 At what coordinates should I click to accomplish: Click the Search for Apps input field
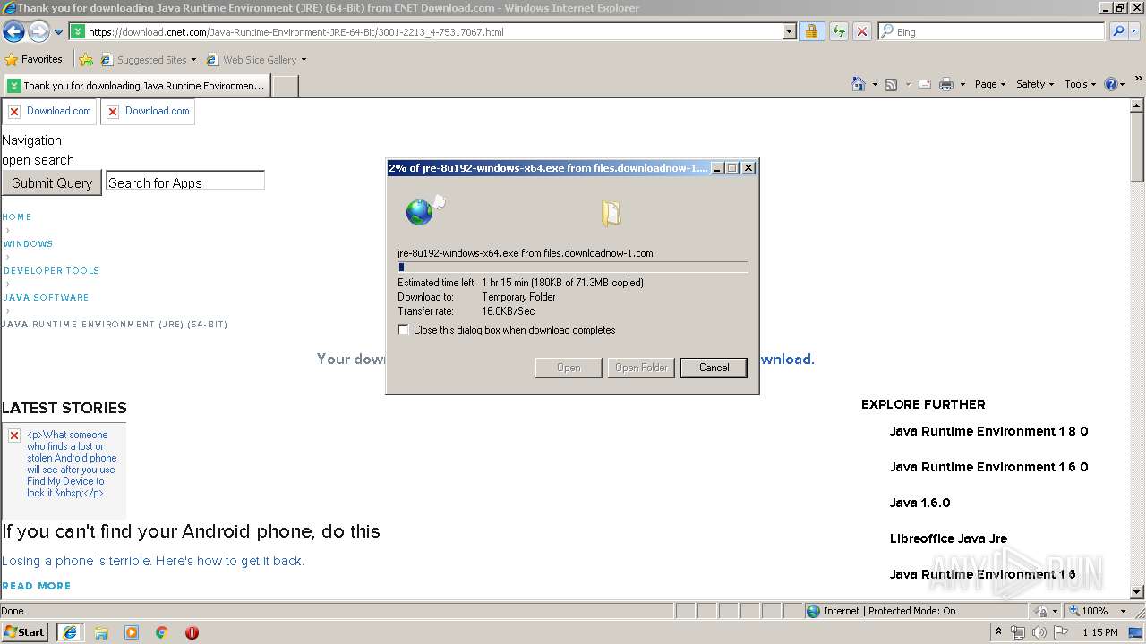(185, 182)
